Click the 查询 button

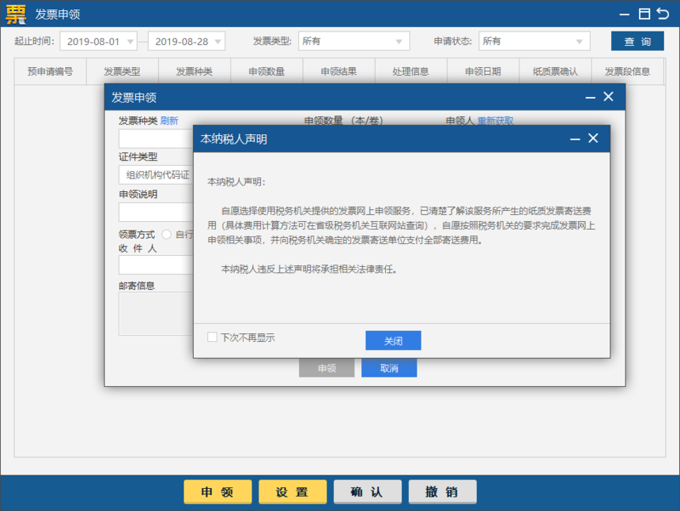click(x=637, y=41)
